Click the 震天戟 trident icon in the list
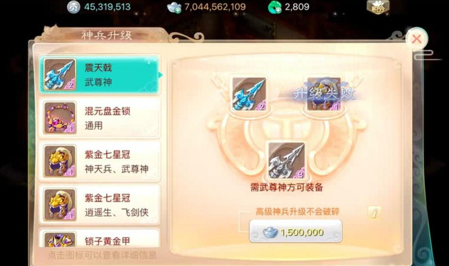 pos(60,75)
